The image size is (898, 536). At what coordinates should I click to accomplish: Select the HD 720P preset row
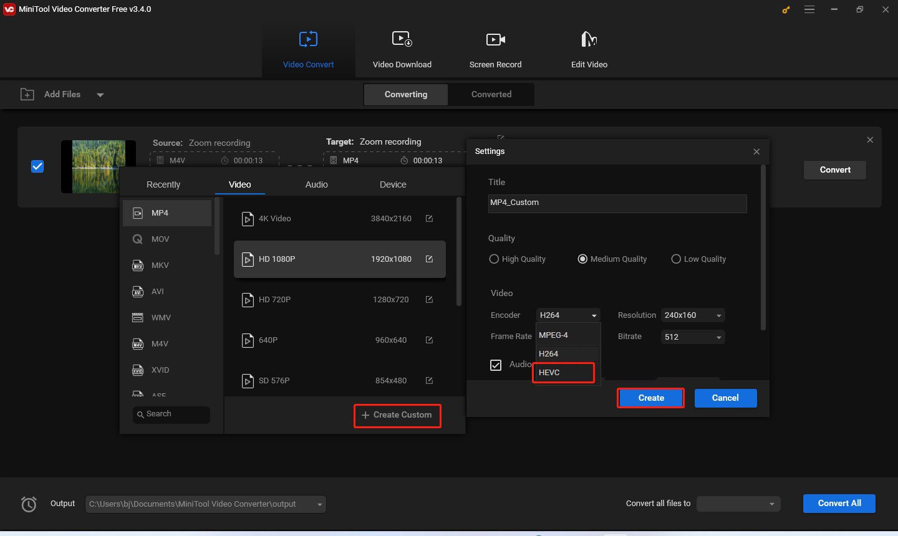coord(340,299)
